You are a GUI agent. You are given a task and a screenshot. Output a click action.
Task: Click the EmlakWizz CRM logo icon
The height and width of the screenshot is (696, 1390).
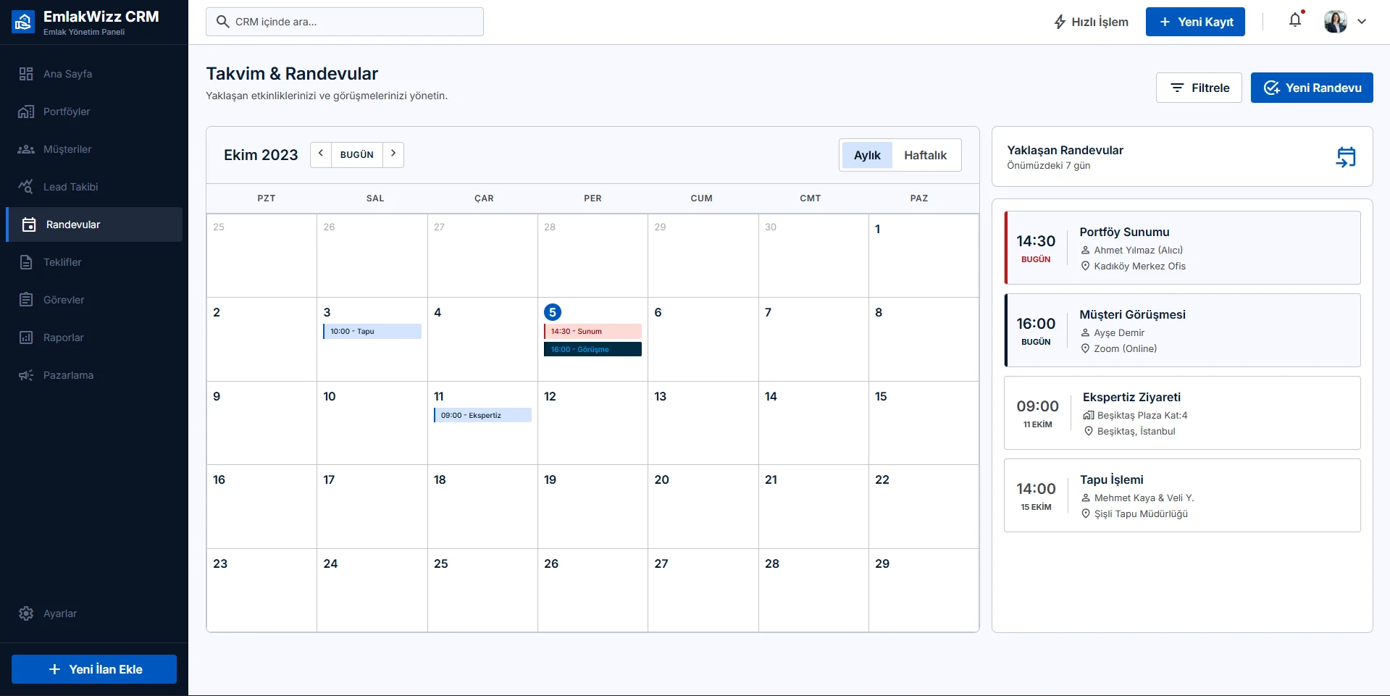click(x=23, y=22)
